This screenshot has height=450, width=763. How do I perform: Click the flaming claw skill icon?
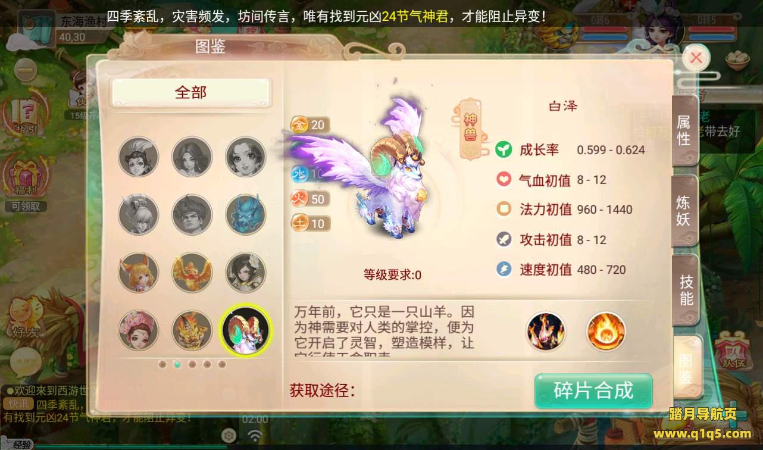pos(546,331)
